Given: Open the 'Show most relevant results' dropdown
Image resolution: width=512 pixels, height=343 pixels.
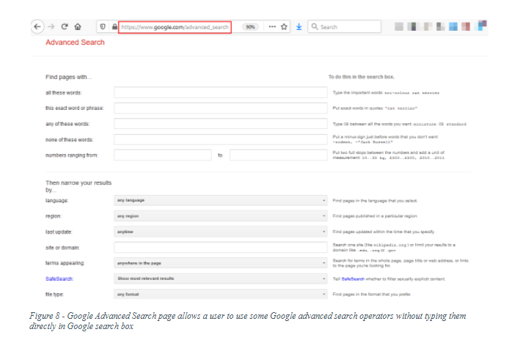Looking at the screenshot, I should tap(220, 279).
